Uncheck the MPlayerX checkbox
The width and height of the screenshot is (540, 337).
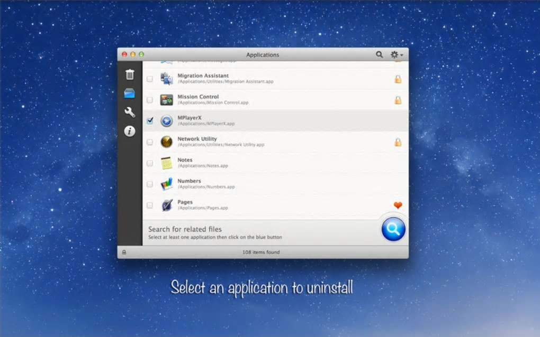click(x=150, y=120)
